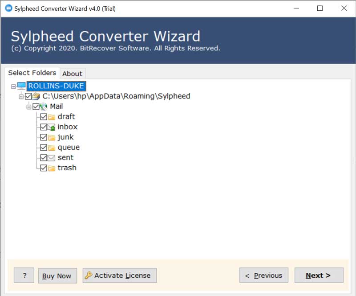Uncheck the sent folder checkbox
This screenshot has width=356, height=296.
coord(44,158)
